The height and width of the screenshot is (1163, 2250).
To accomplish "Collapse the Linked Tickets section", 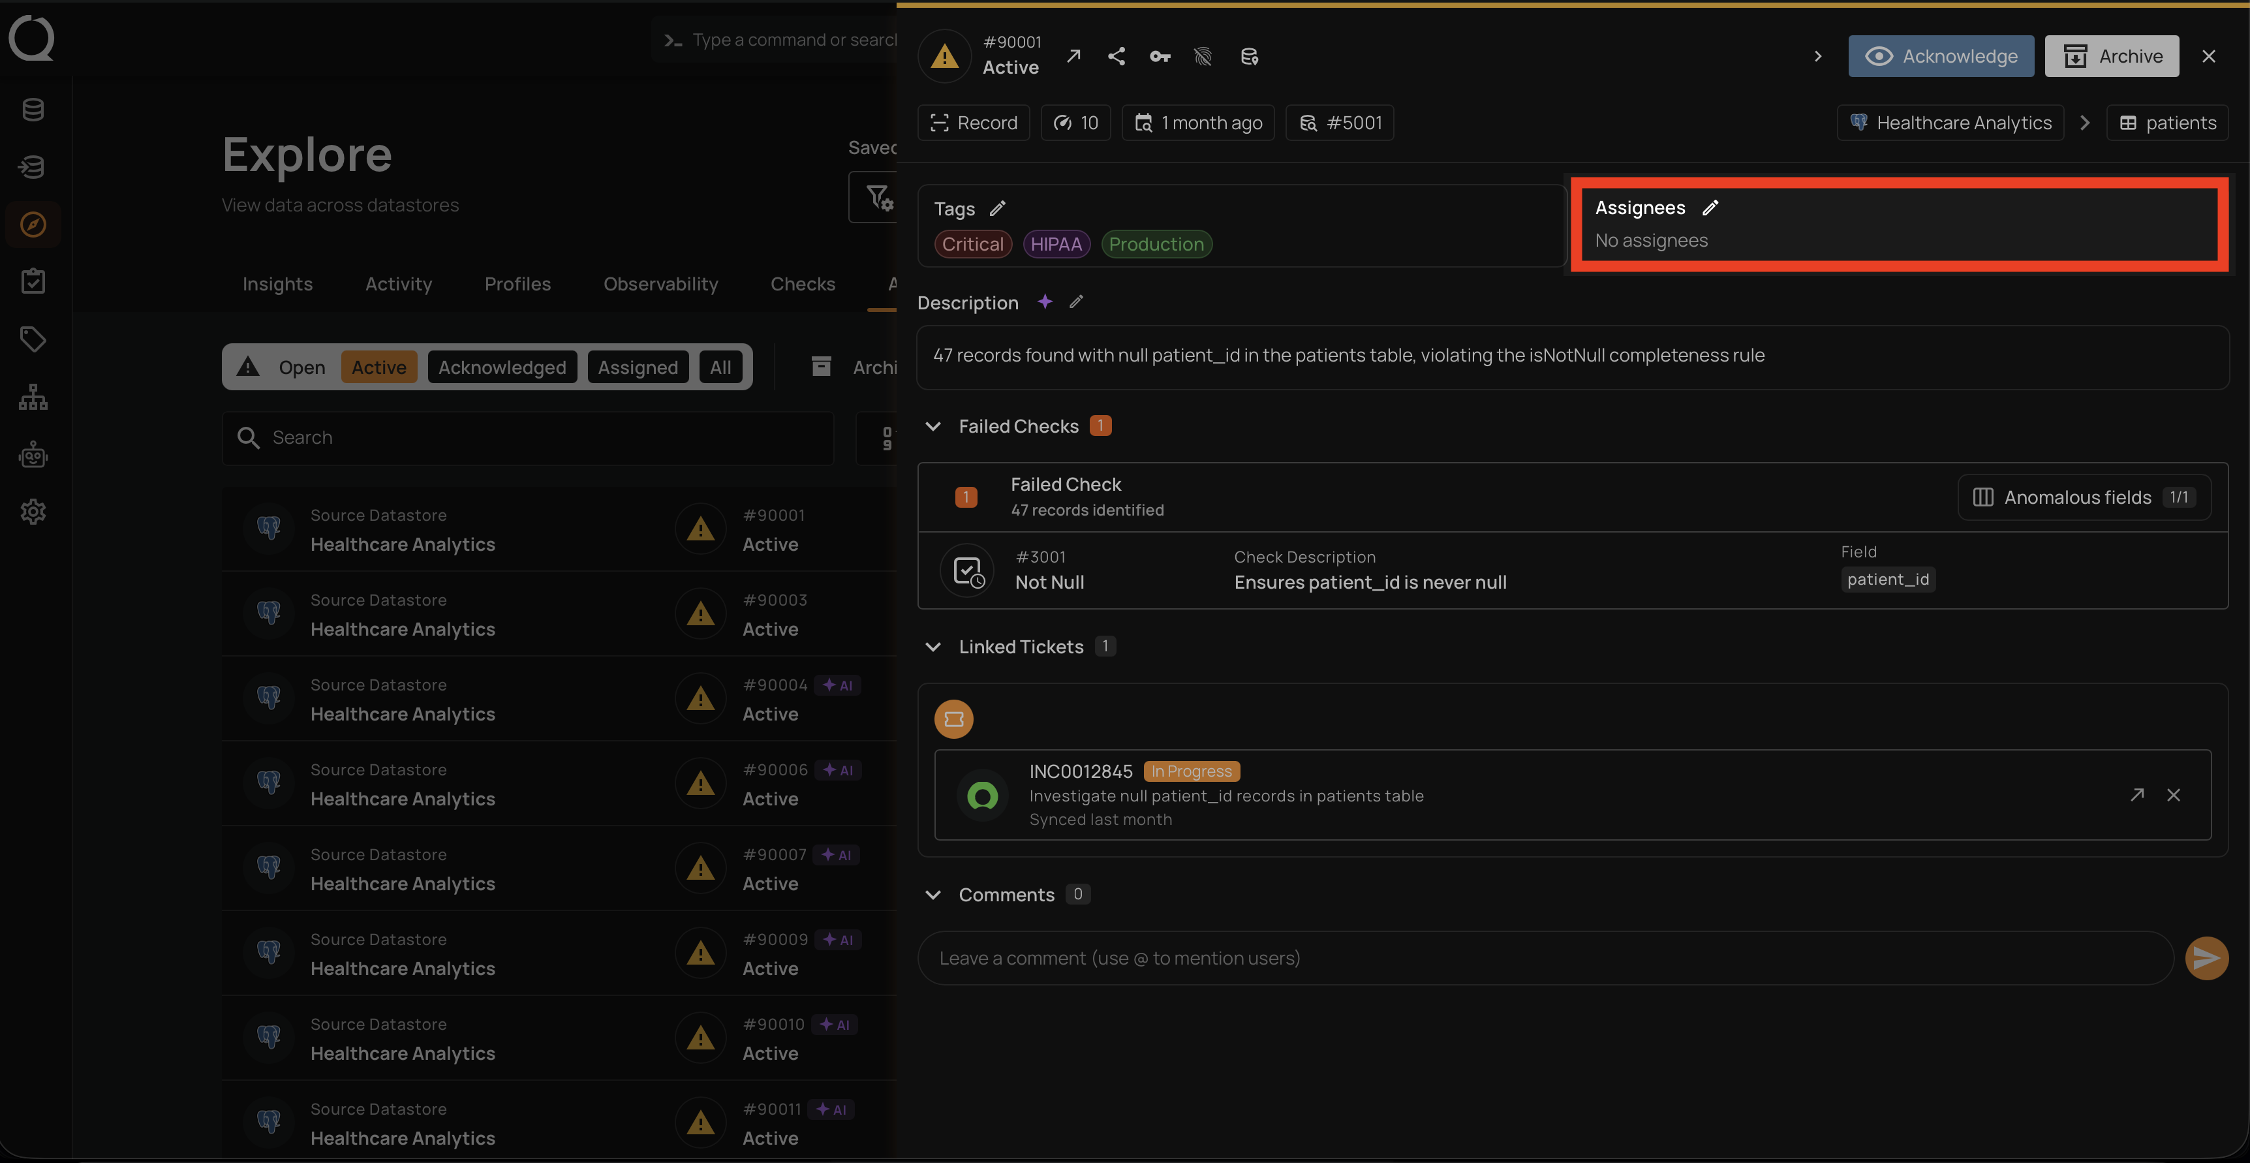I will (x=933, y=647).
